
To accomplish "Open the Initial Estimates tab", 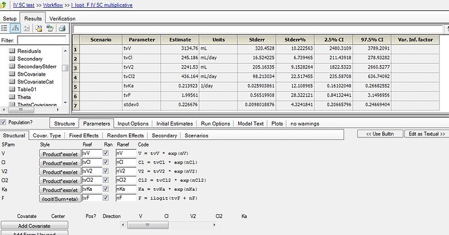I will pyautogui.click(x=174, y=124).
